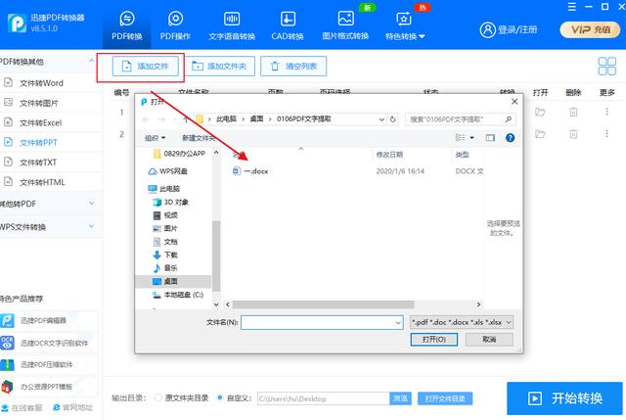The width and height of the screenshot is (626, 420).
Task: Select 3D 对象 in tree
Action: [171, 203]
